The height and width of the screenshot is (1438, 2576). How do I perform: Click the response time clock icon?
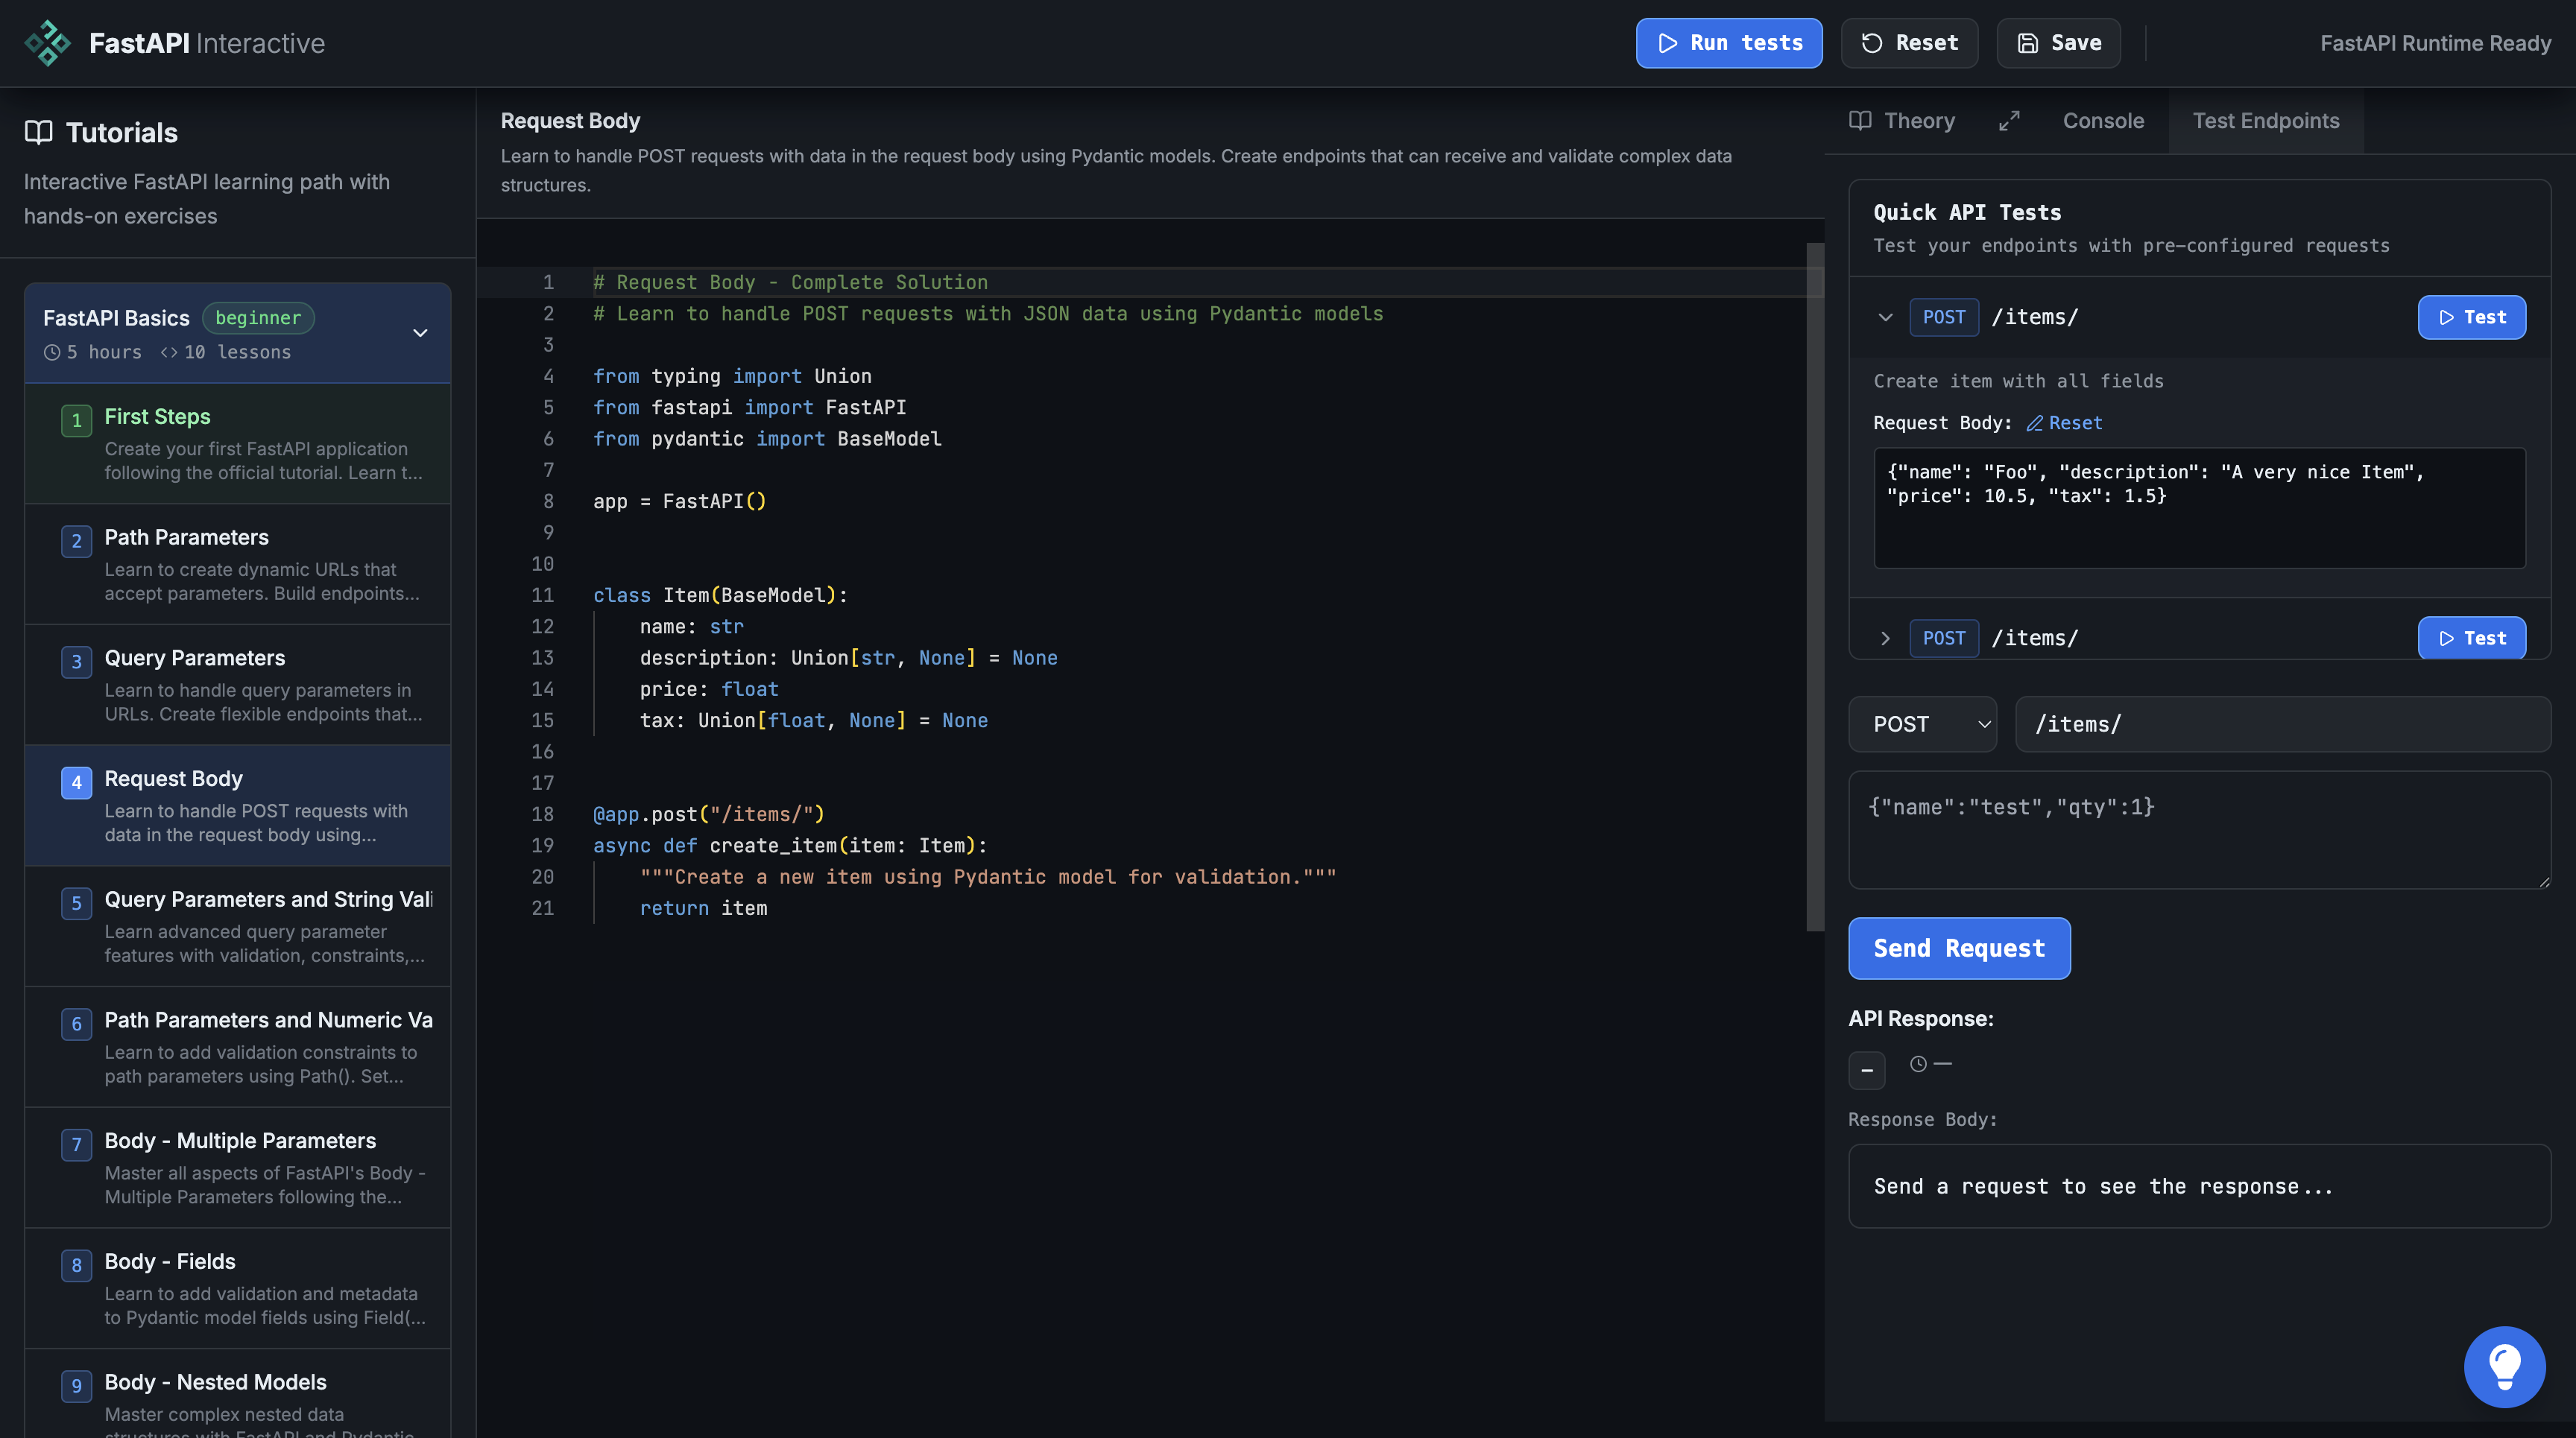[x=1918, y=1063]
